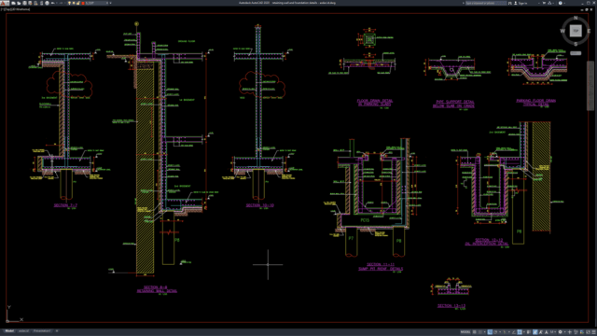597x336 pixels.
Task: Open the annotation scale 1:1 dropdown
Action: (553, 332)
